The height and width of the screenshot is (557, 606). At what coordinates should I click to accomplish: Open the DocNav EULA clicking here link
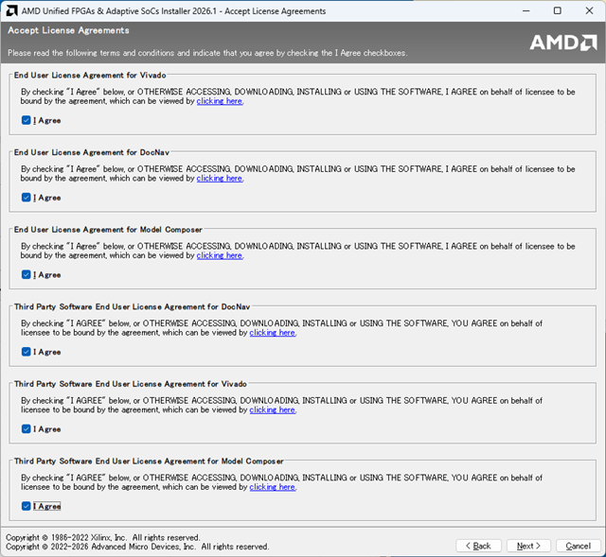pyautogui.click(x=220, y=179)
